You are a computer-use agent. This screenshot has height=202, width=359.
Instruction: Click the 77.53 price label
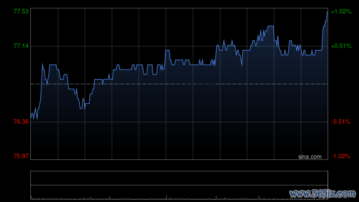point(21,11)
